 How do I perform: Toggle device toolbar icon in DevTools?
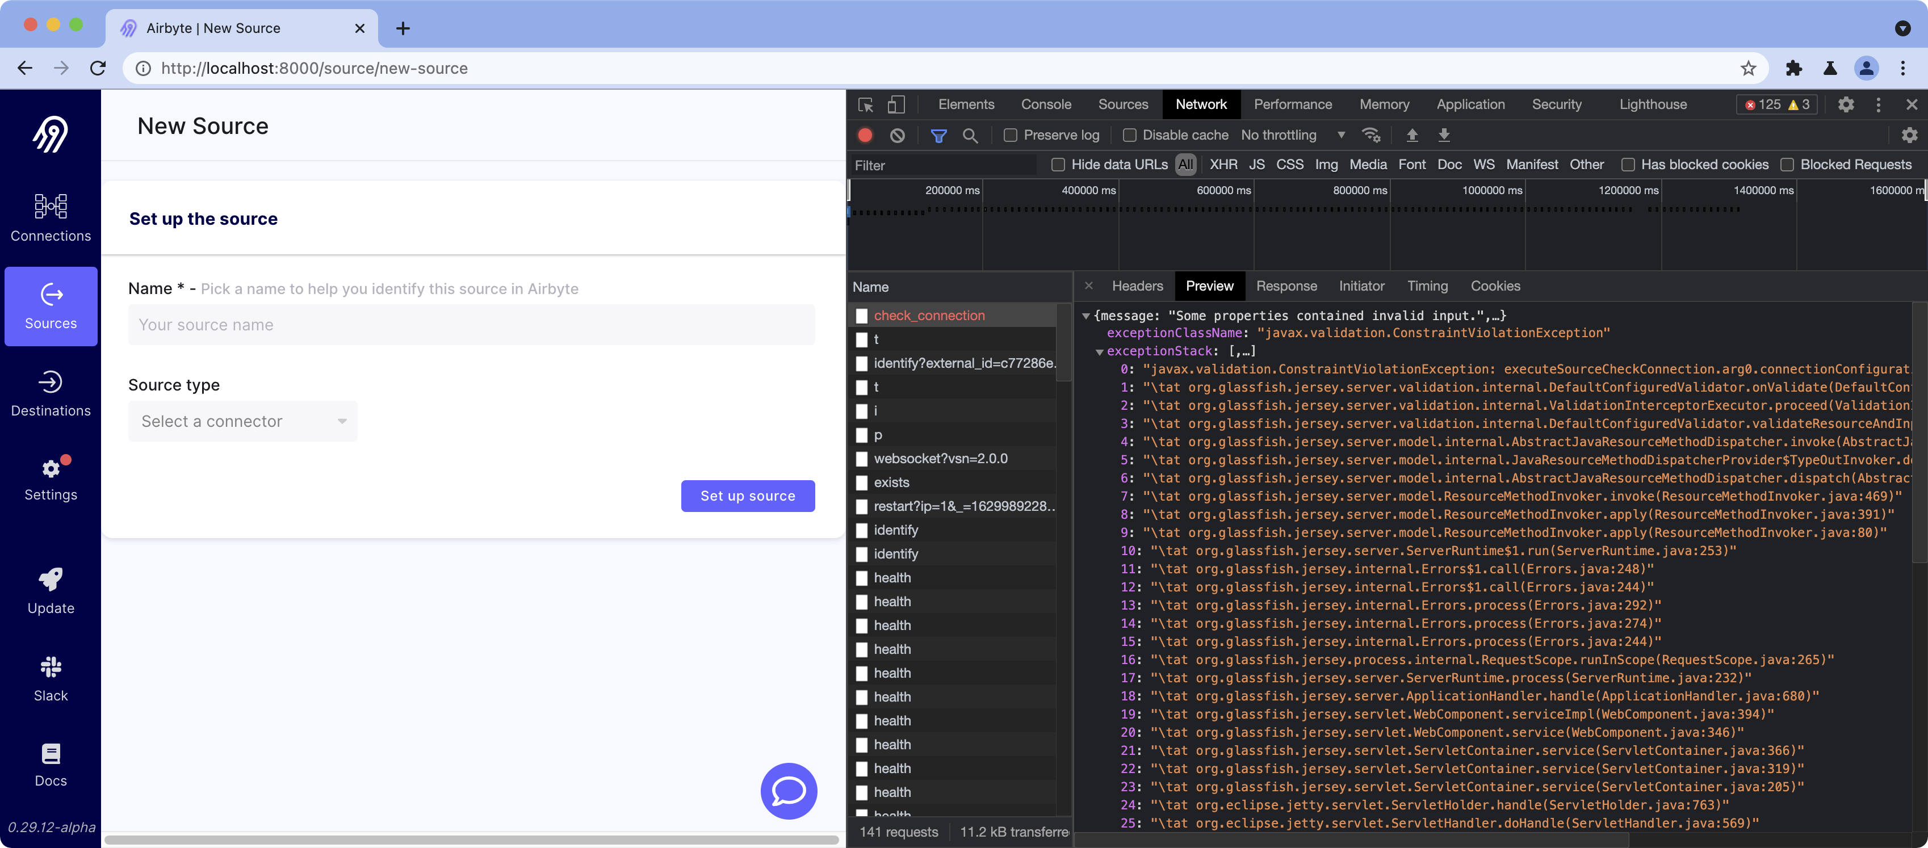896,105
